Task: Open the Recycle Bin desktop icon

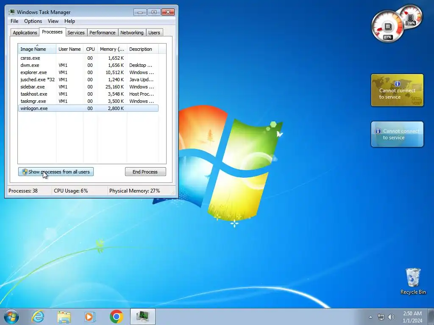Action: pos(413,281)
